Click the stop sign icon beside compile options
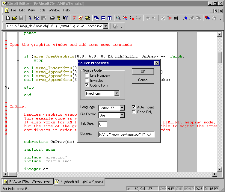 [115, 26]
